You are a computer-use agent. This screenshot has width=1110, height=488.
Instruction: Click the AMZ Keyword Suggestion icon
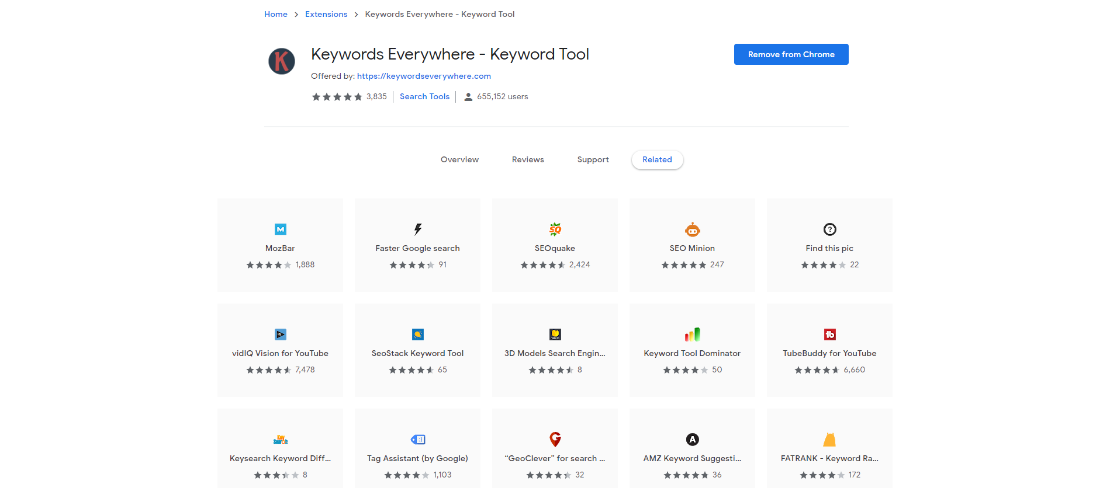tap(693, 440)
